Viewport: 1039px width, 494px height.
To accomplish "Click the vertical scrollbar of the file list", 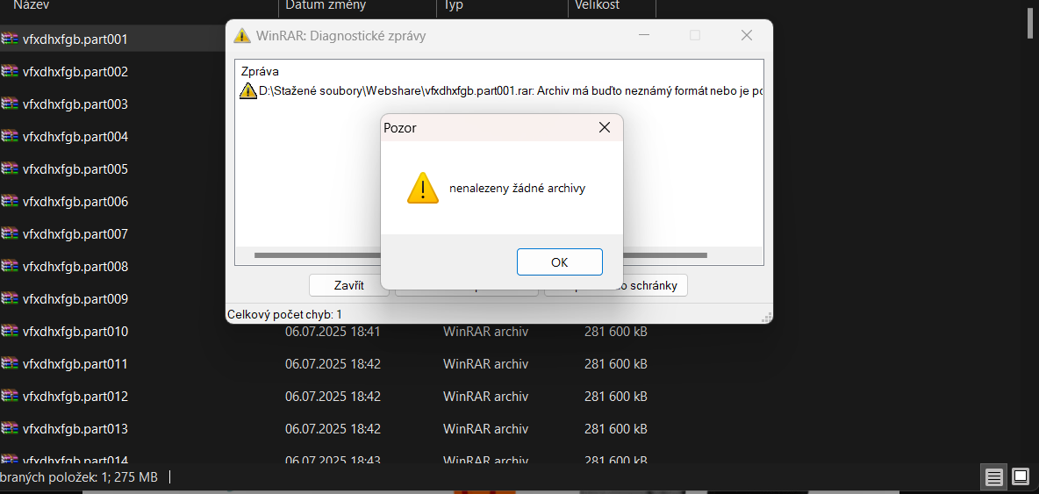I will 1029,20.
